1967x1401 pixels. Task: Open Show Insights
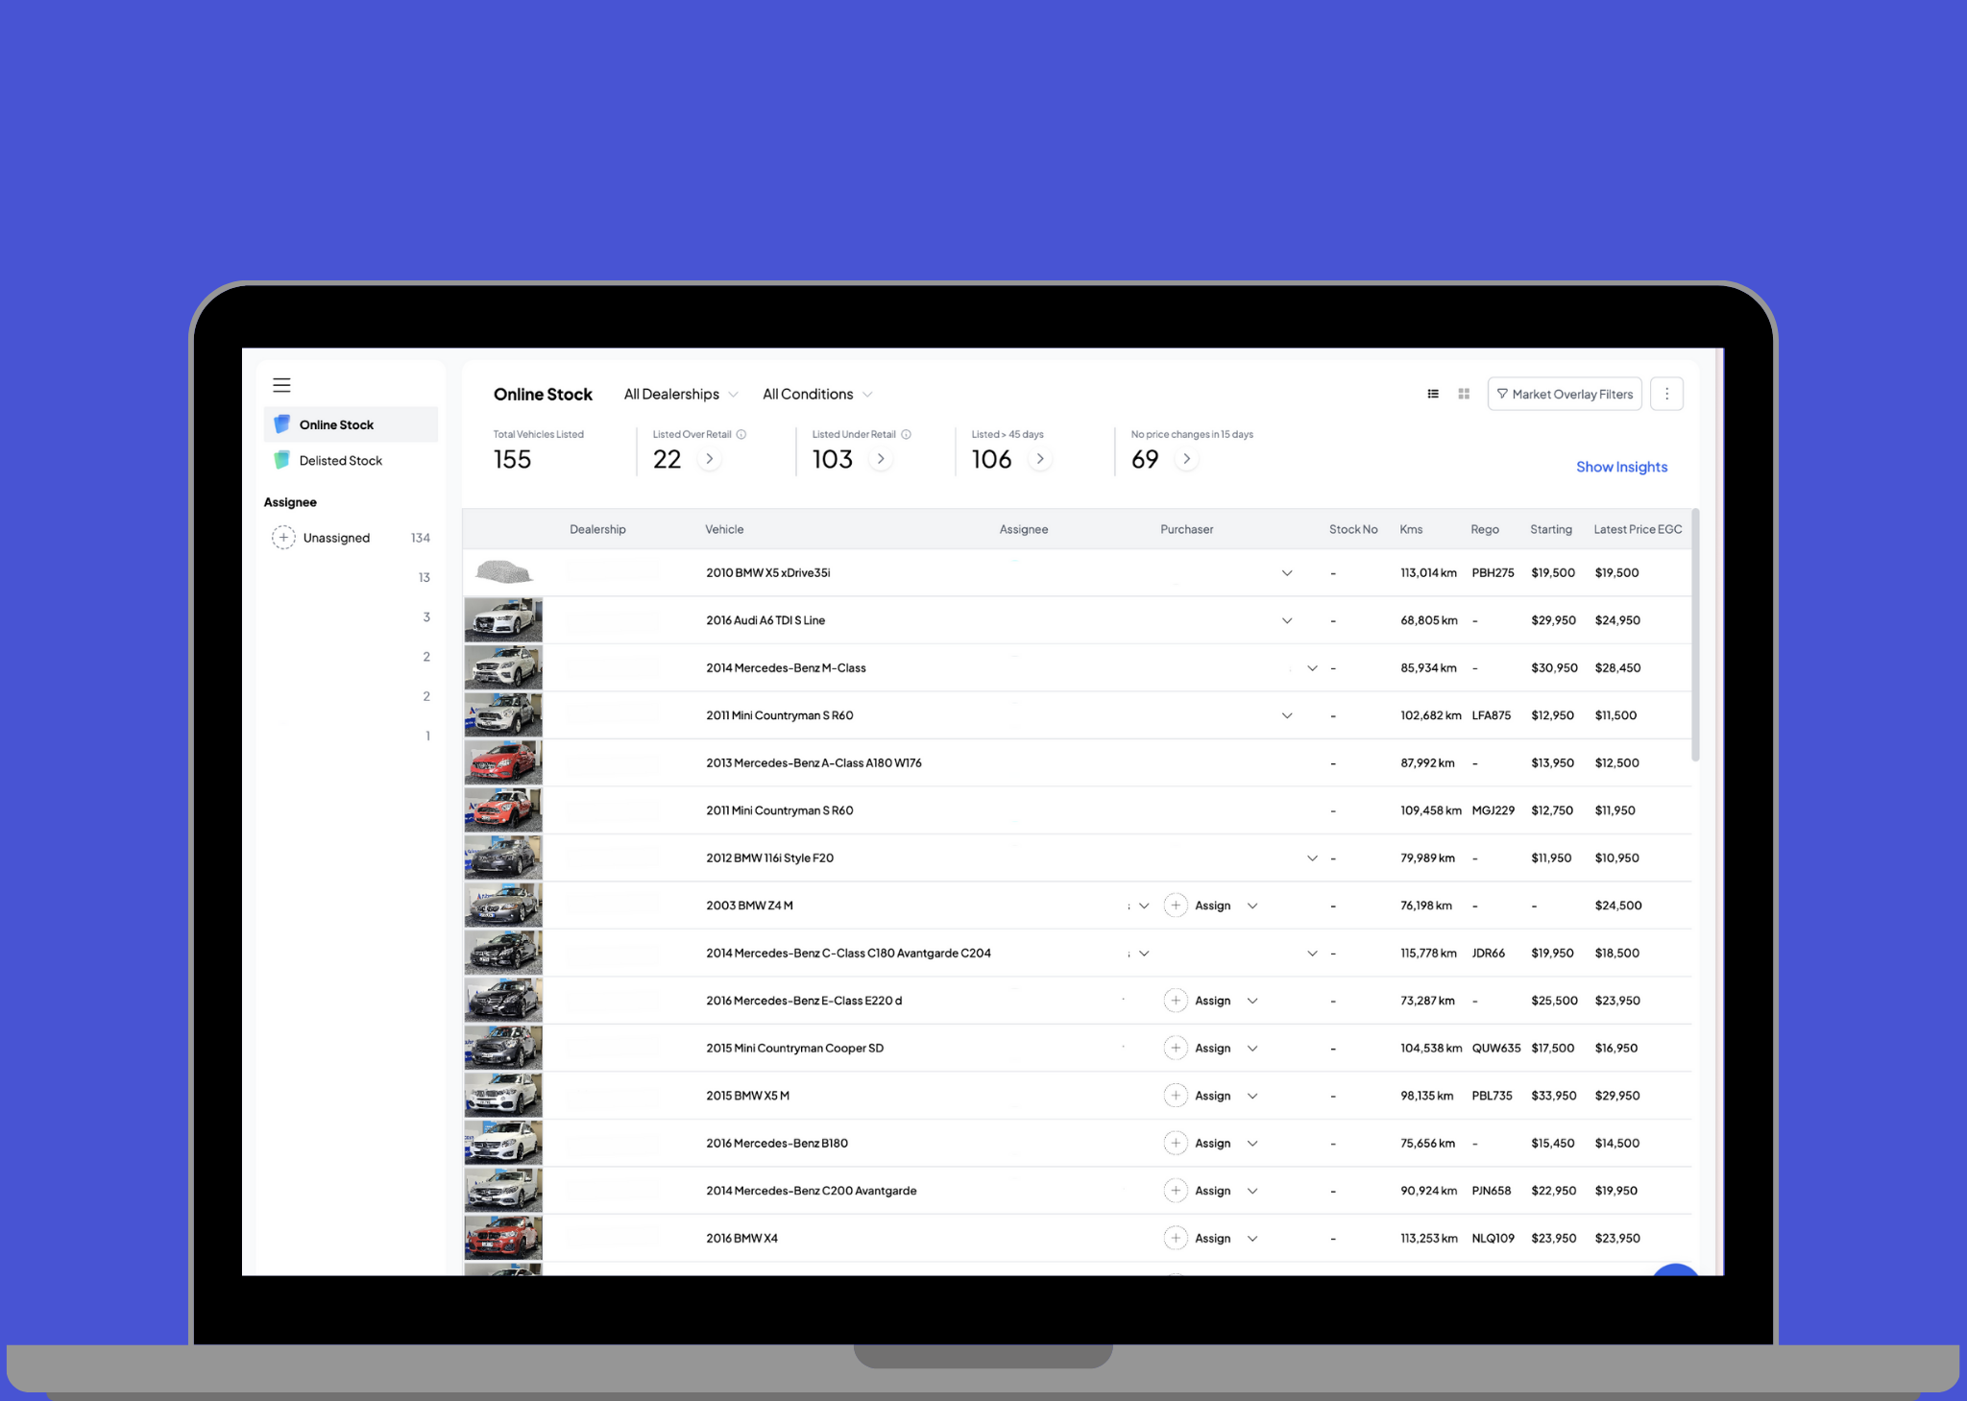[x=1621, y=466]
